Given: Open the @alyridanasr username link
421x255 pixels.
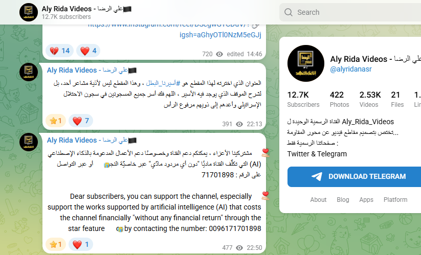Looking at the screenshot, I should point(351,69).
